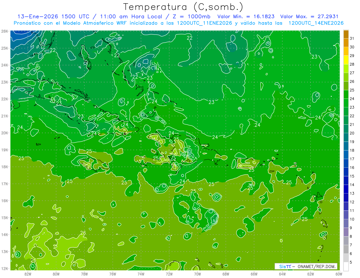The width and height of the screenshot is (360, 278).
Task: Select the 'Z = 1000mb' level label
Action: coord(191,16)
